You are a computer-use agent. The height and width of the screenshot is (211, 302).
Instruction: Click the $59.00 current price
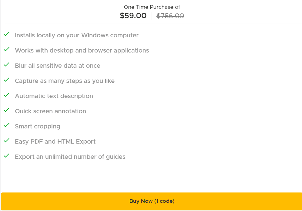click(133, 16)
